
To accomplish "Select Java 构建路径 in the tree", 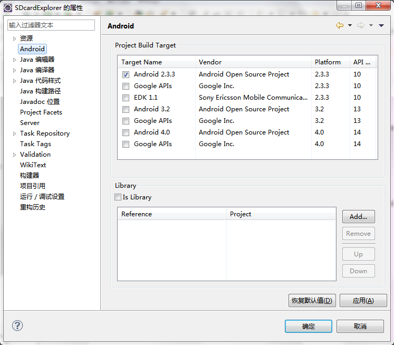I will pos(41,91).
